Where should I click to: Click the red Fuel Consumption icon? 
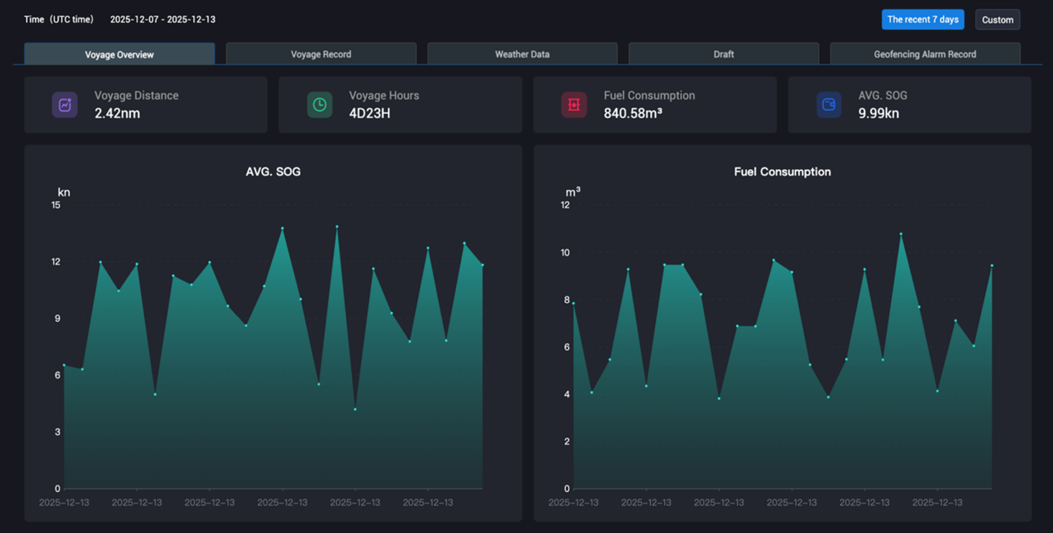click(574, 105)
